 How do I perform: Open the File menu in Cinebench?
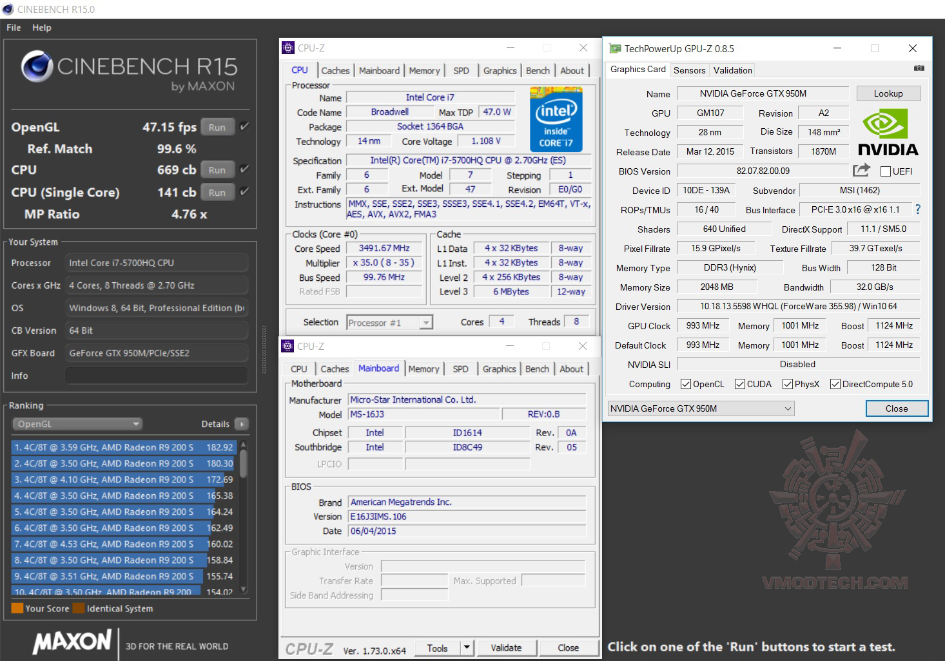tap(14, 28)
